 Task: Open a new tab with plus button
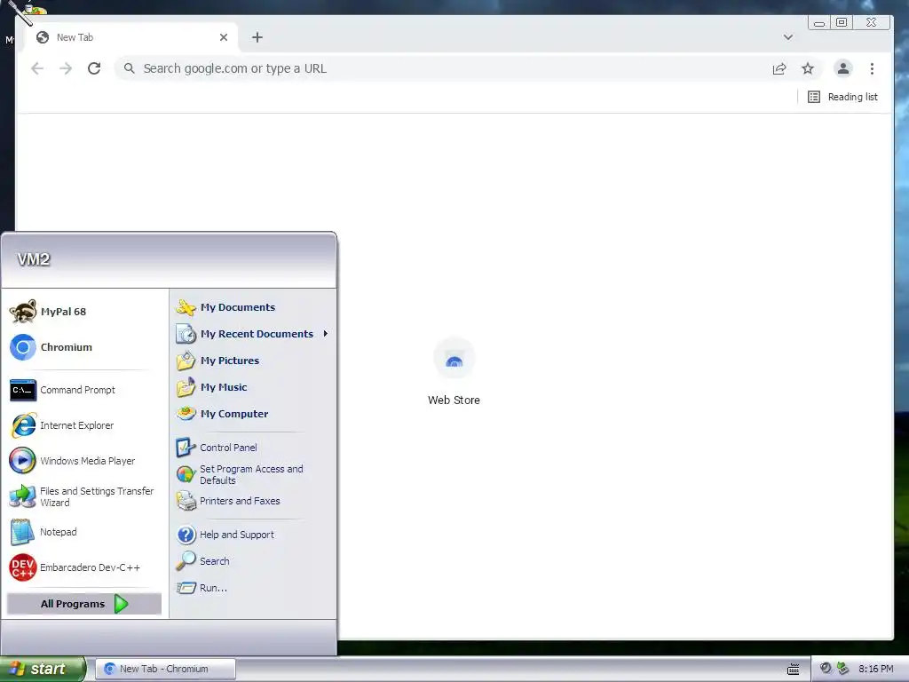point(257,37)
